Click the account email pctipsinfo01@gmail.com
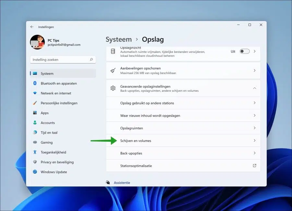292x211 pixels. pyautogui.click(x=64, y=45)
